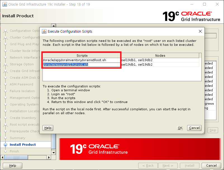Select the Installation Location step

(24, 111)
